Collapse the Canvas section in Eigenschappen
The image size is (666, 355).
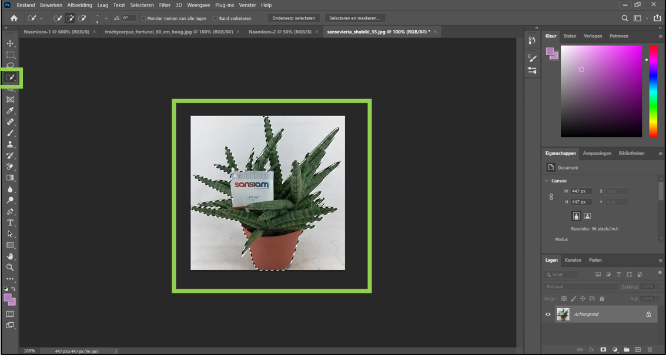(x=547, y=181)
